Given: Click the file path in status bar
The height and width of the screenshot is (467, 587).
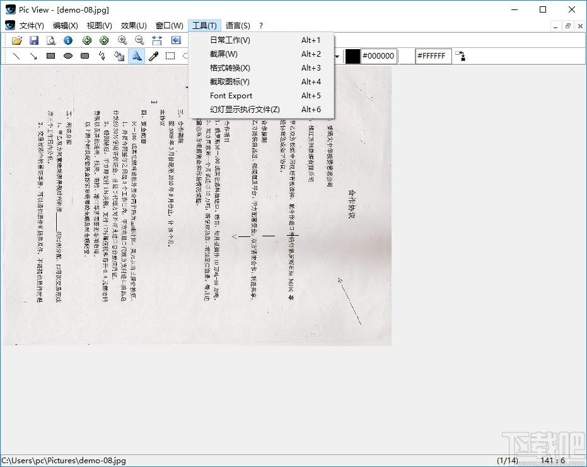Looking at the screenshot, I should (x=64, y=460).
